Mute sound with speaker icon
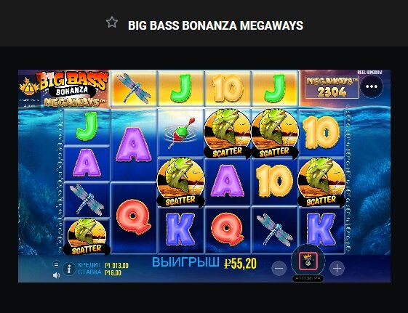This screenshot has height=313, width=408. click(56, 275)
